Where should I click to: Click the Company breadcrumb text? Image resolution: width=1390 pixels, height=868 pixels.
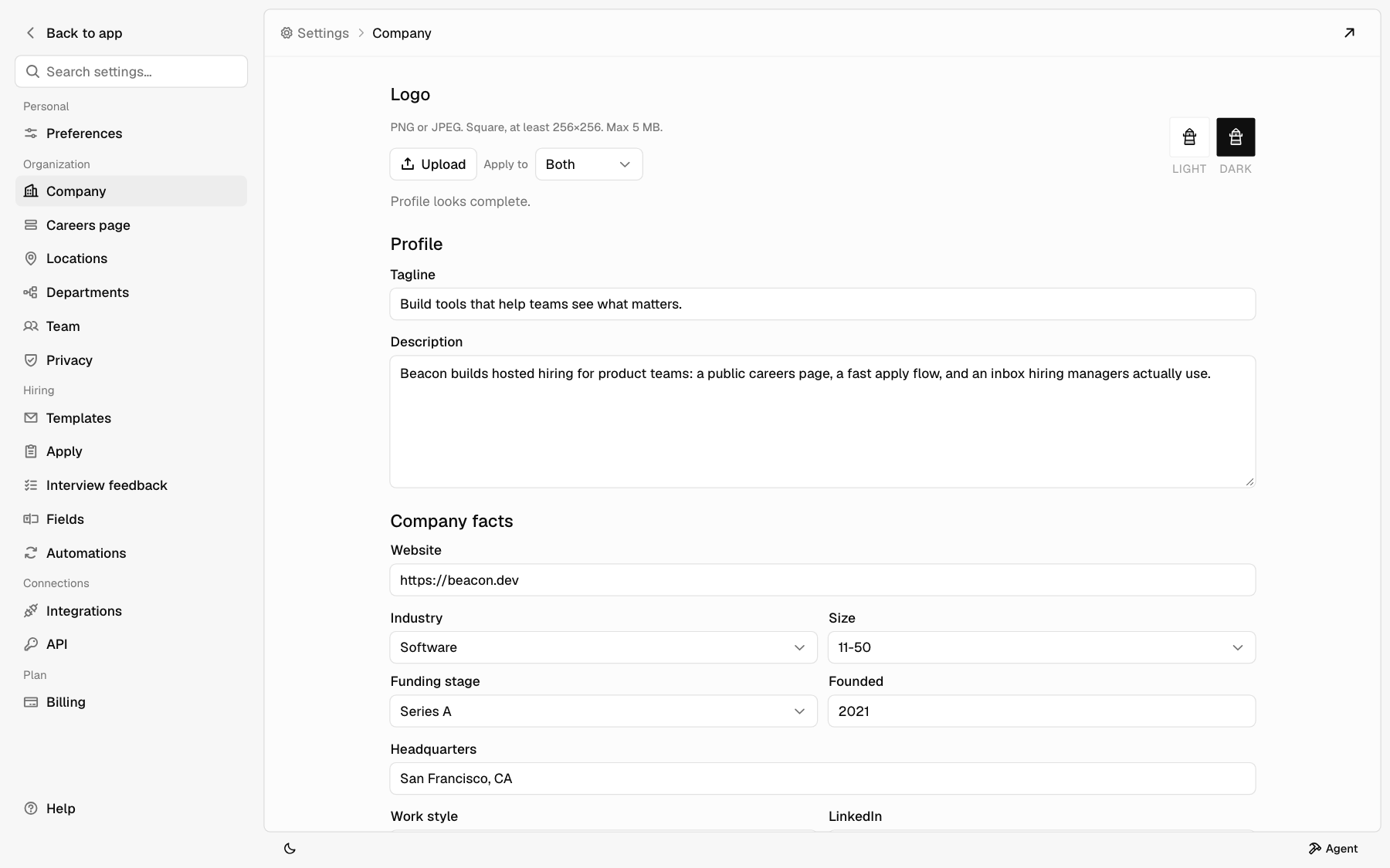(x=402, y=33)
